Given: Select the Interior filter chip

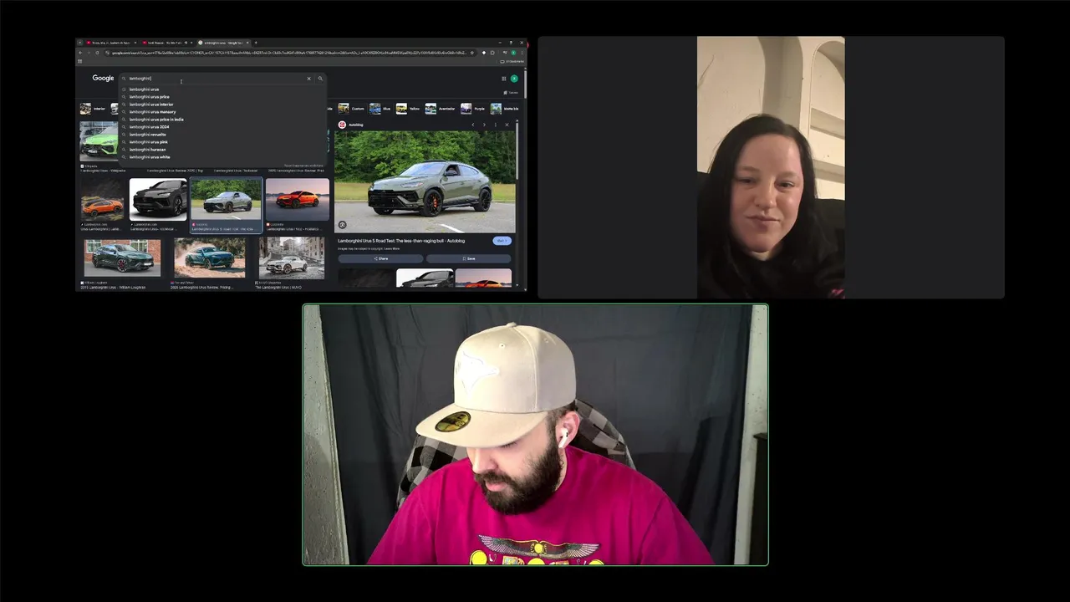Looking at the screenshot, I should click(x=93, y=109).
